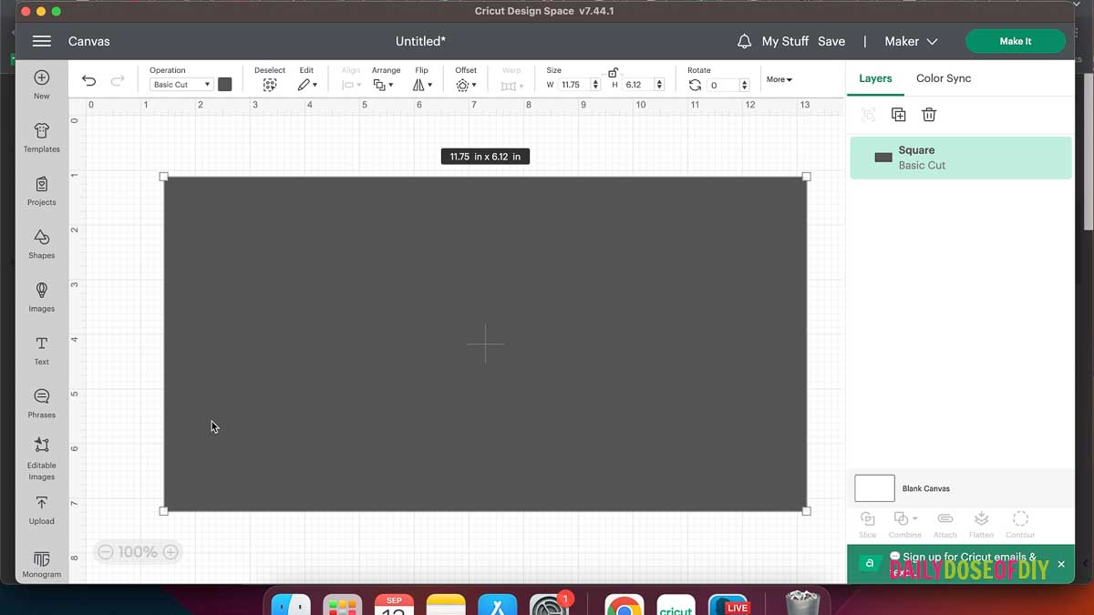Screen dimensions: 1094x615
Task: Open the Projects panel
Action: [42, 190]
